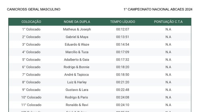Click the 1° CAMPEONATO NACIONAL ABCAES 2024 heading

tap(158, 9)
